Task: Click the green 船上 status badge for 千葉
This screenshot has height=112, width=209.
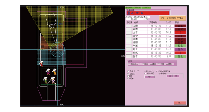Action: click(180, 46)
